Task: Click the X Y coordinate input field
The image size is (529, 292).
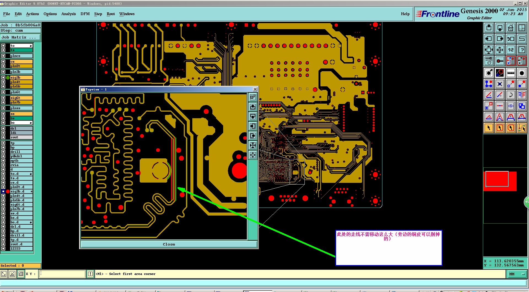Action: pyautogui.click(x=62, y=274)
